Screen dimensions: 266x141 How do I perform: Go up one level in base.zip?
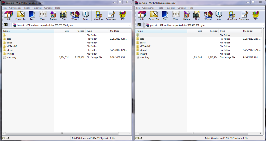pos(6,25)
